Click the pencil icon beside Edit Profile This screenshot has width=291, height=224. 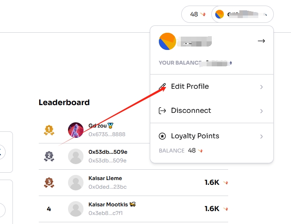click(x=162, y=87)
